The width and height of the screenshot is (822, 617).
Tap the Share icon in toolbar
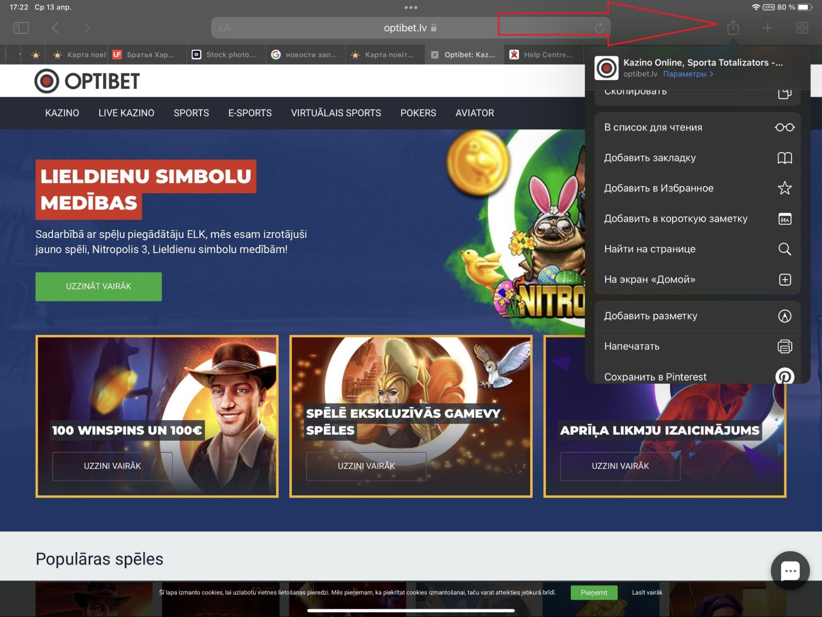[733, 28]
